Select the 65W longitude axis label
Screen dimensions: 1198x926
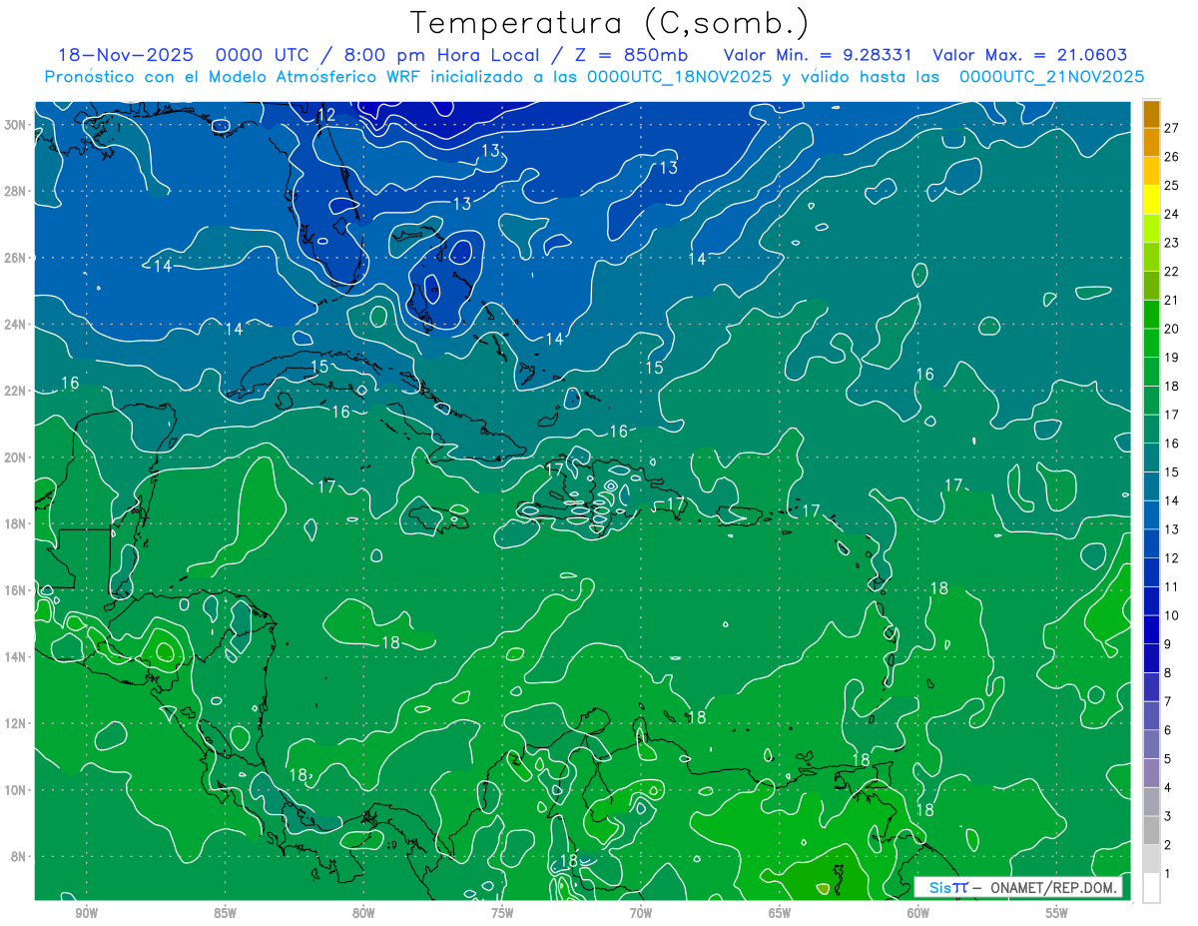tap(780, 914)
